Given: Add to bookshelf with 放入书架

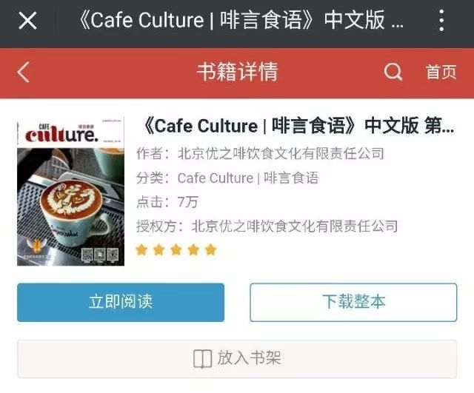Looking at the screenshot, I should [237, 358].
